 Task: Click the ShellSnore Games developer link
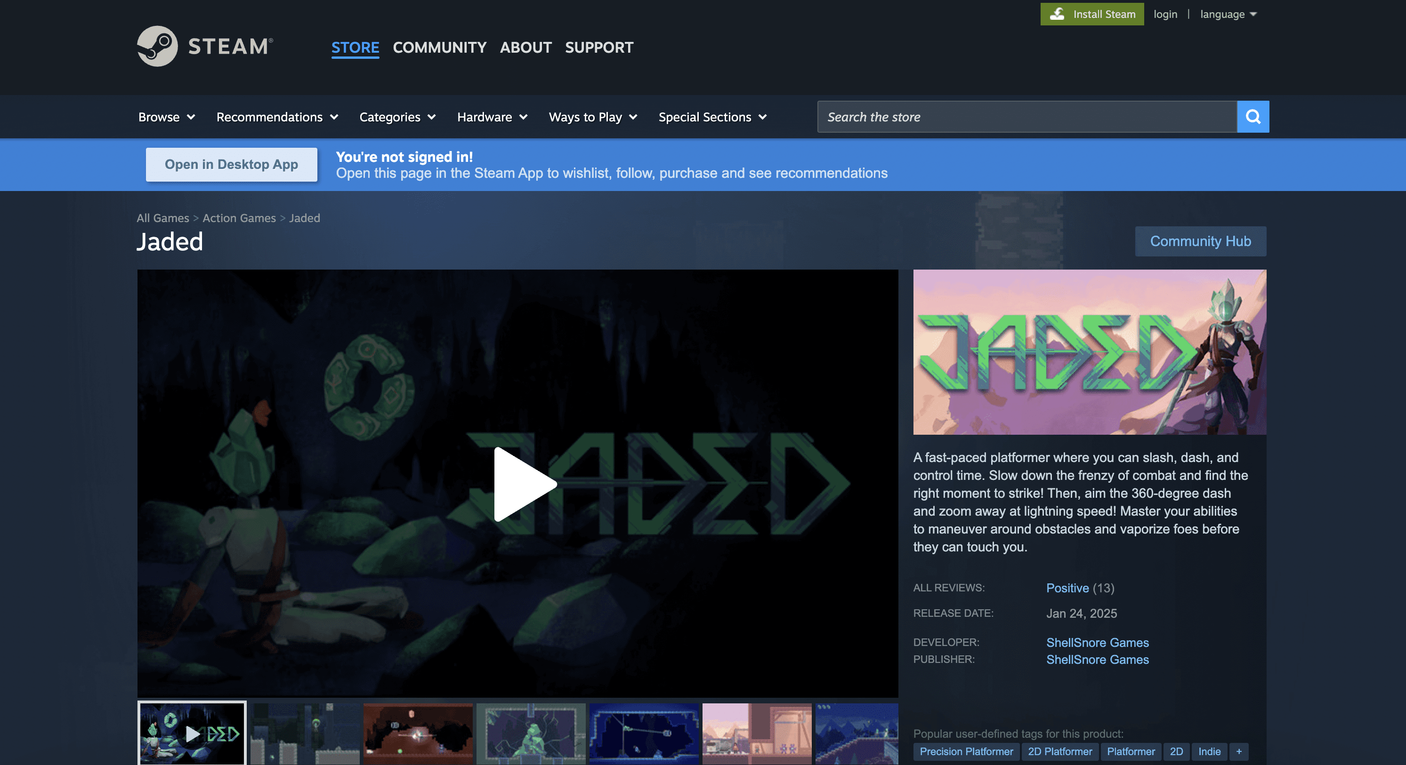1097,642
